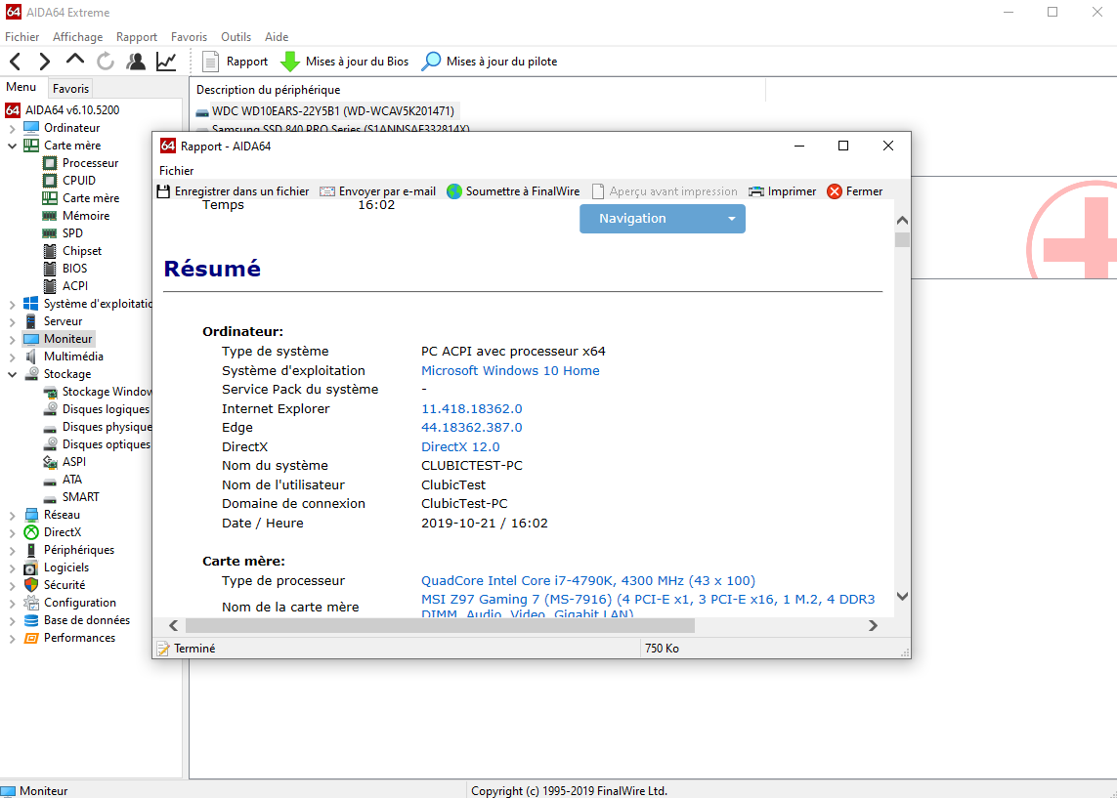Open the 11.418.18362.0 Internet Explorer link
This screenshot has width=1117, height=798.
point(472,409)
